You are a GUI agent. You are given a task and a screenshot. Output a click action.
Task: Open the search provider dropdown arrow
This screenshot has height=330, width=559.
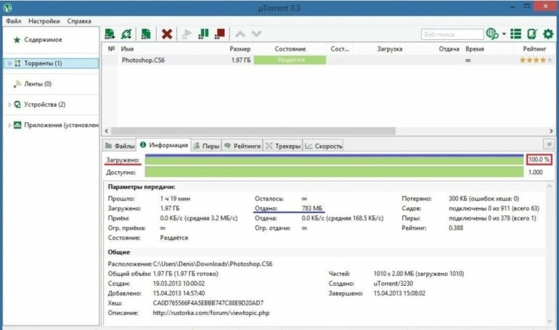tap(504, 34)
